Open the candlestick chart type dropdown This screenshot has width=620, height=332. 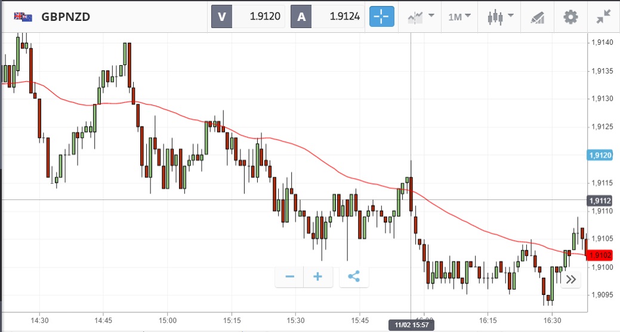tap(499, 17)
